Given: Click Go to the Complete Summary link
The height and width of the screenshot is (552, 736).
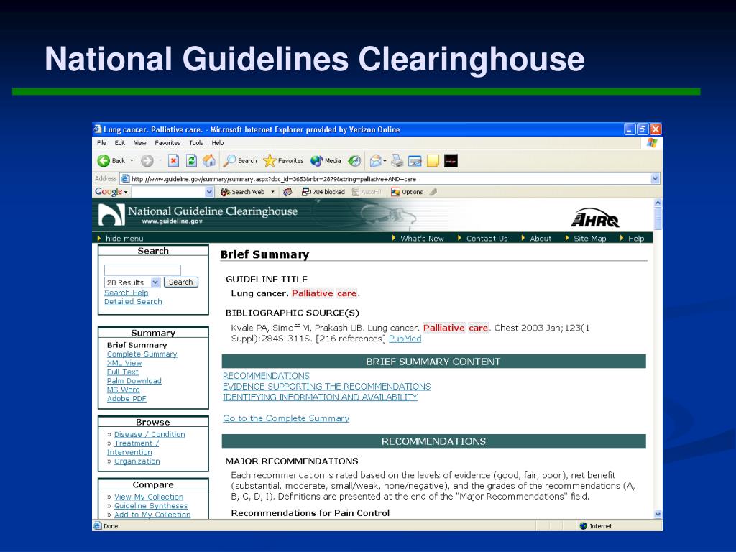Looking at the screenshot, I should [x=286, y=418].
